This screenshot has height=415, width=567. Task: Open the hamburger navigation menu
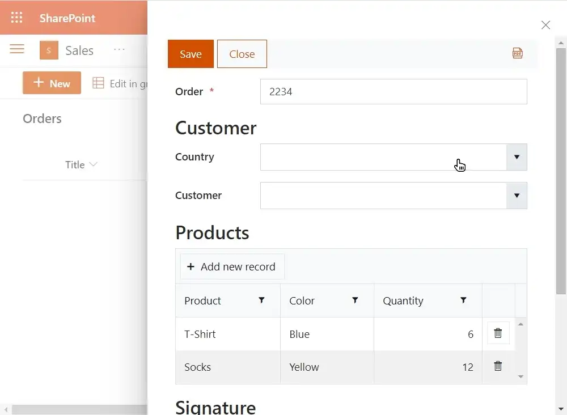point(17,49)
